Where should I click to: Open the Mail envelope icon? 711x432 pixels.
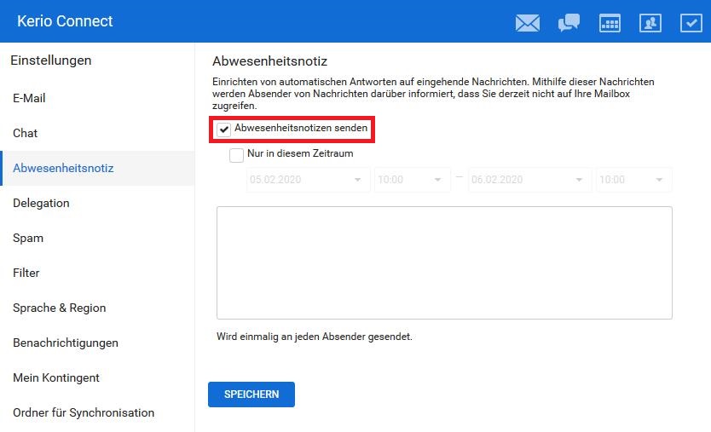tap(528, 23)
